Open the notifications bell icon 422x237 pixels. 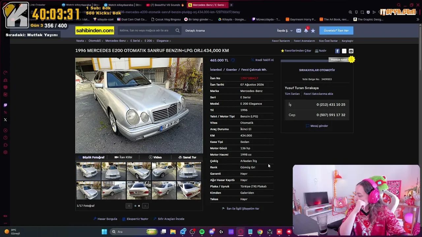[x=306, y=31]
